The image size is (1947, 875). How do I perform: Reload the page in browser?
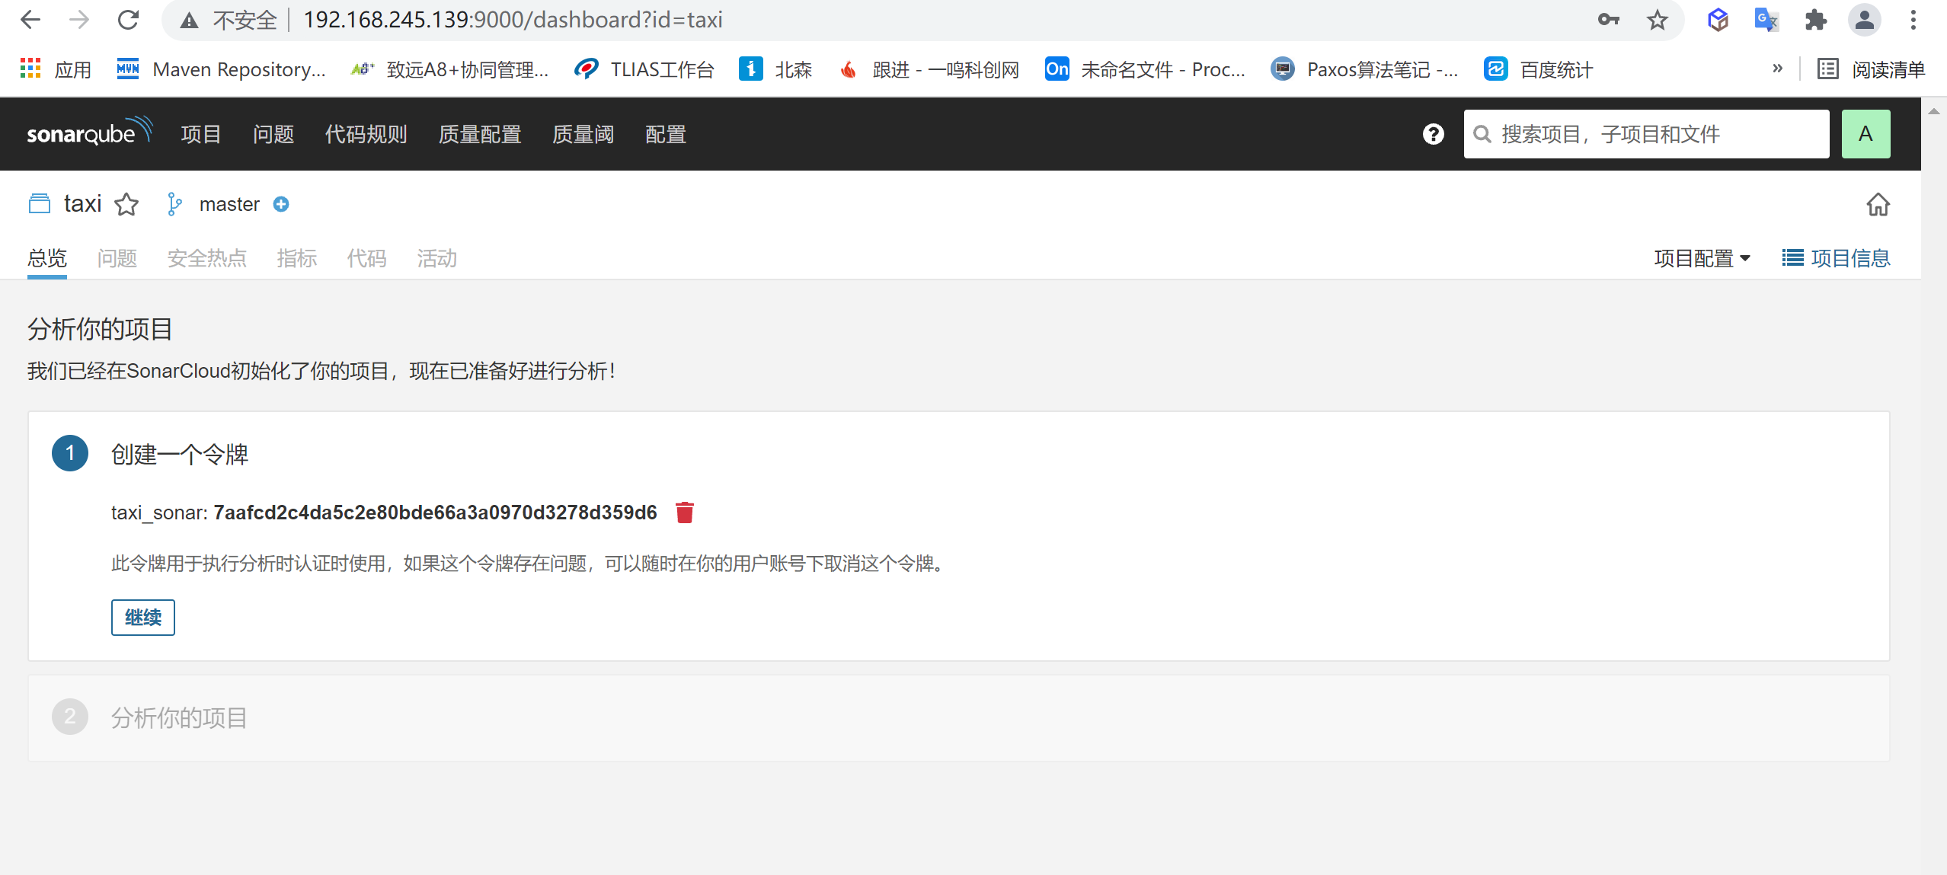click(x=128, y=20)
